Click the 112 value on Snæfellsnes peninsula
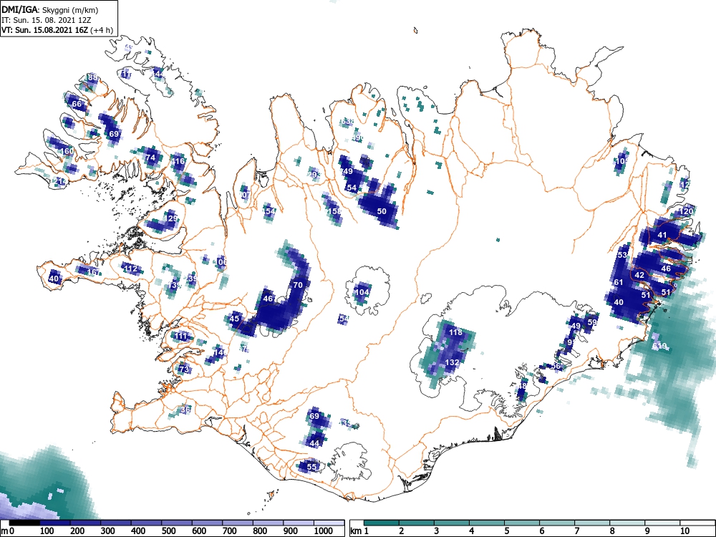The height and width of the screenshot is (537, 716). [130, 268]
